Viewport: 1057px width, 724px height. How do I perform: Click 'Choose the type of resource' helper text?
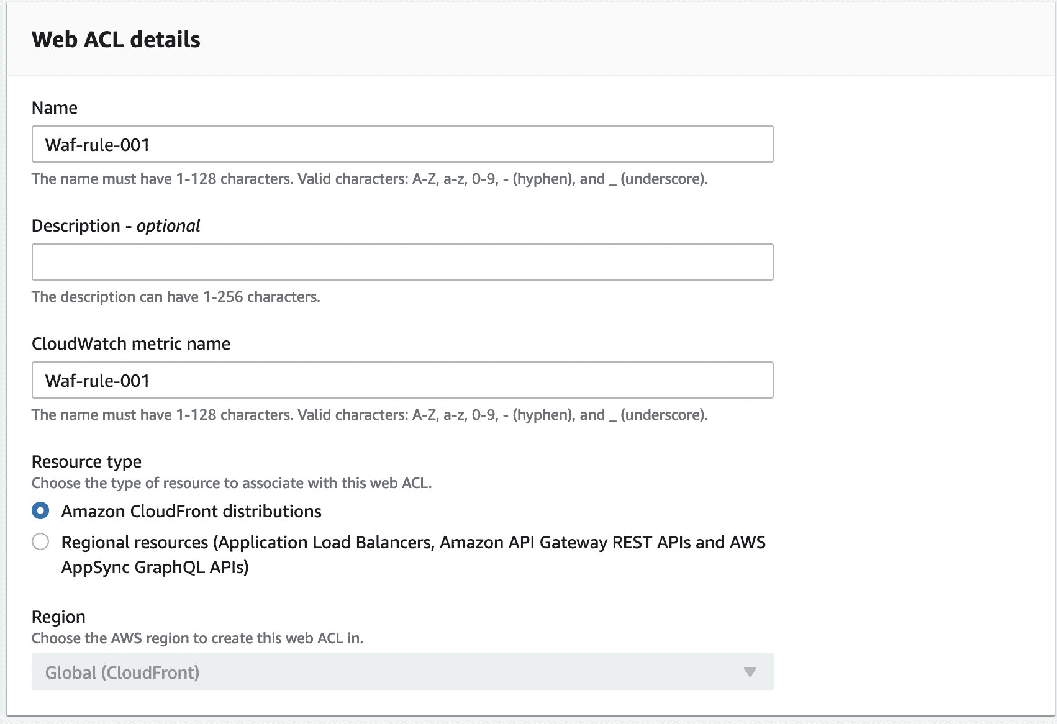pos(232,483)
